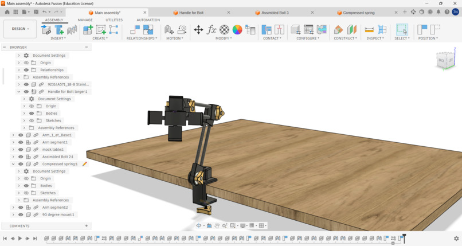Click the timeline end marker handle
The height and width of the screenshot is (246, 462).
point(404,238)
